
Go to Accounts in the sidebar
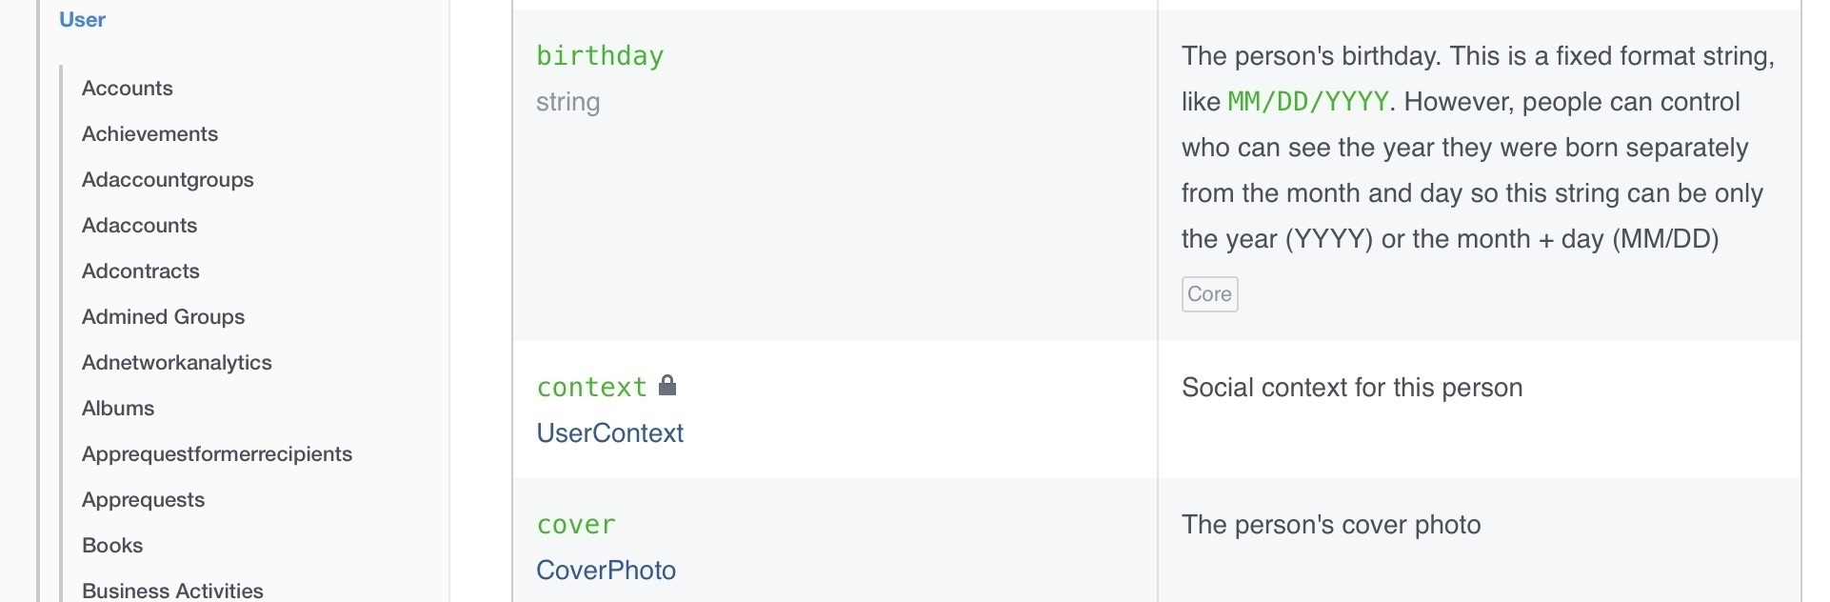[x=128, y=89]
